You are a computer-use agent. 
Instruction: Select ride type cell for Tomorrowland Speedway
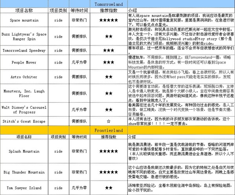(x=58, y=51)
